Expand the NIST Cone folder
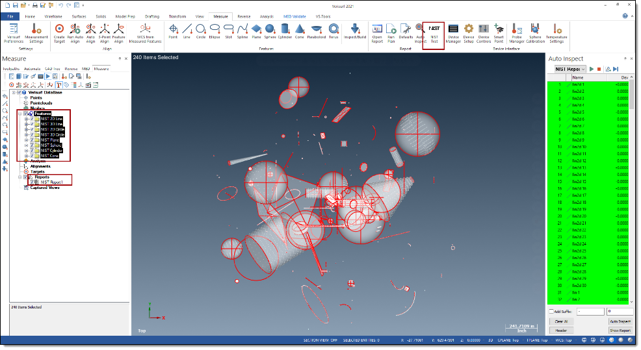The image size is (641, 350). pyautogui.click(x=27, y=156)
